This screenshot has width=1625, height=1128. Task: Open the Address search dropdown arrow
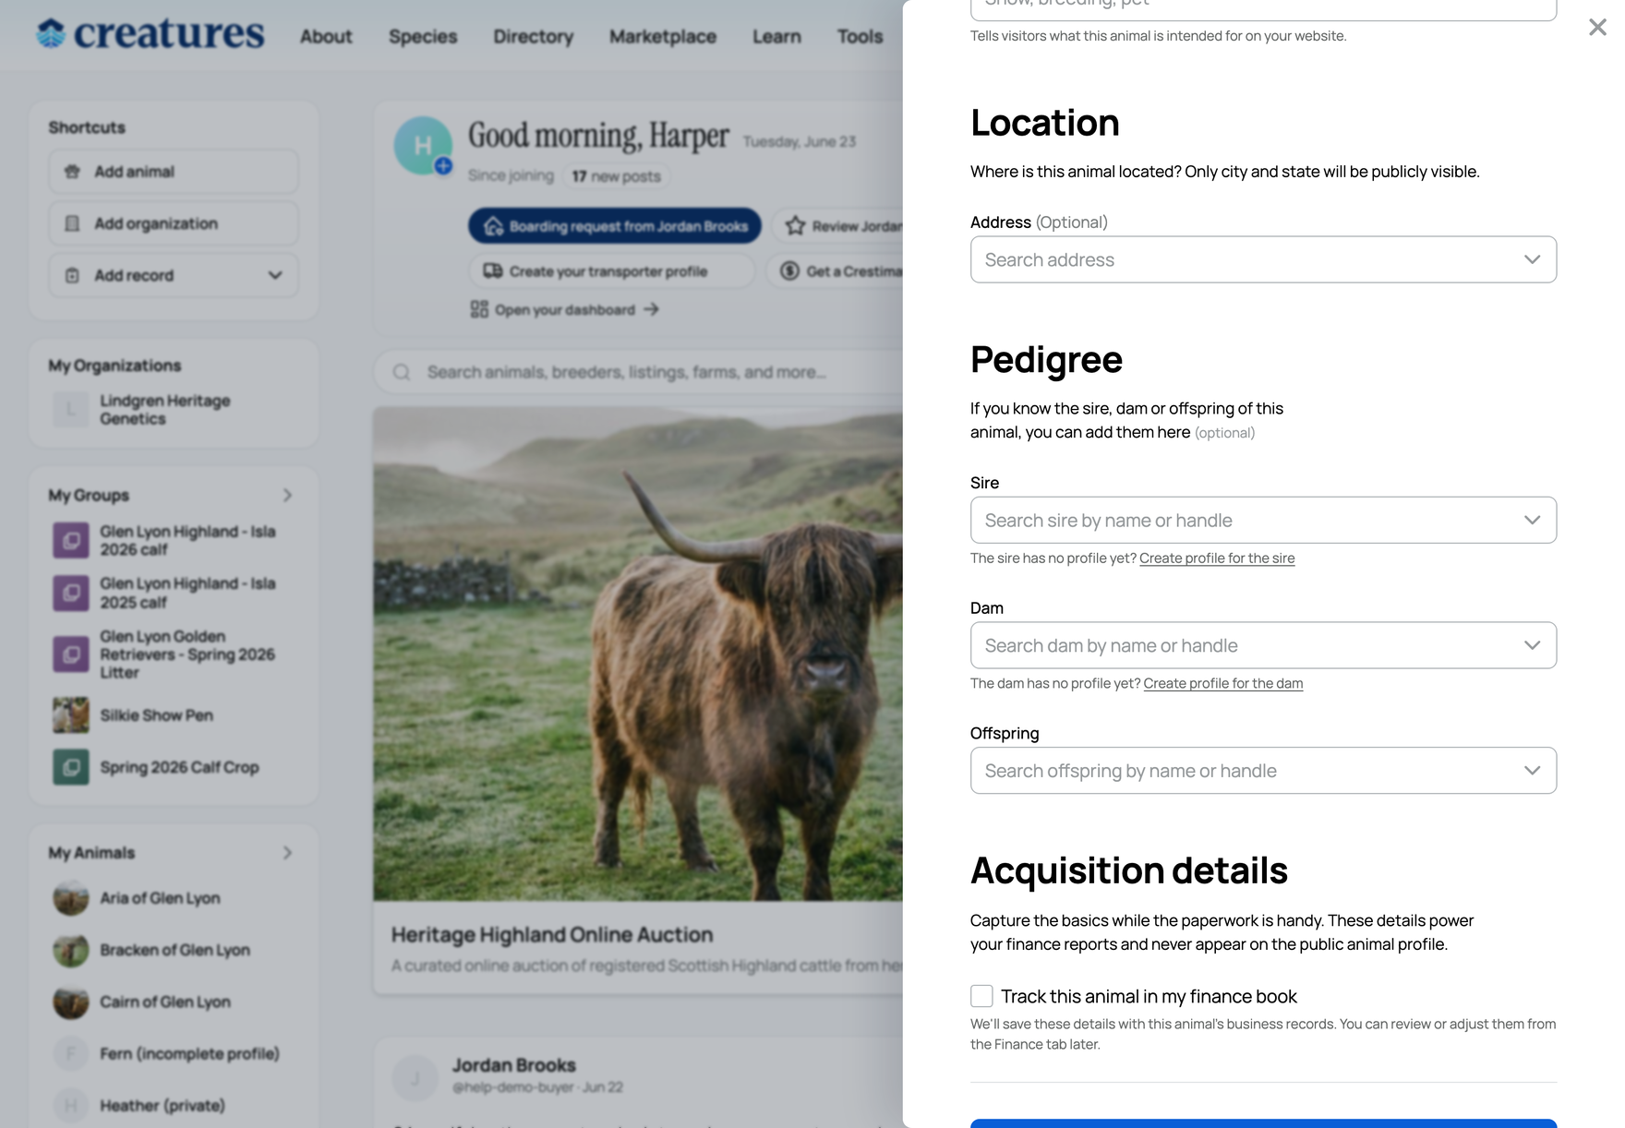pos(1533,259)
